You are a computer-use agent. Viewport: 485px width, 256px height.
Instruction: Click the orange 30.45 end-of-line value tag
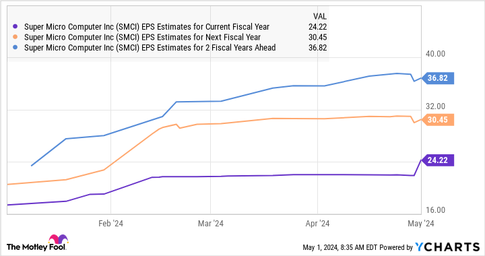438,120
